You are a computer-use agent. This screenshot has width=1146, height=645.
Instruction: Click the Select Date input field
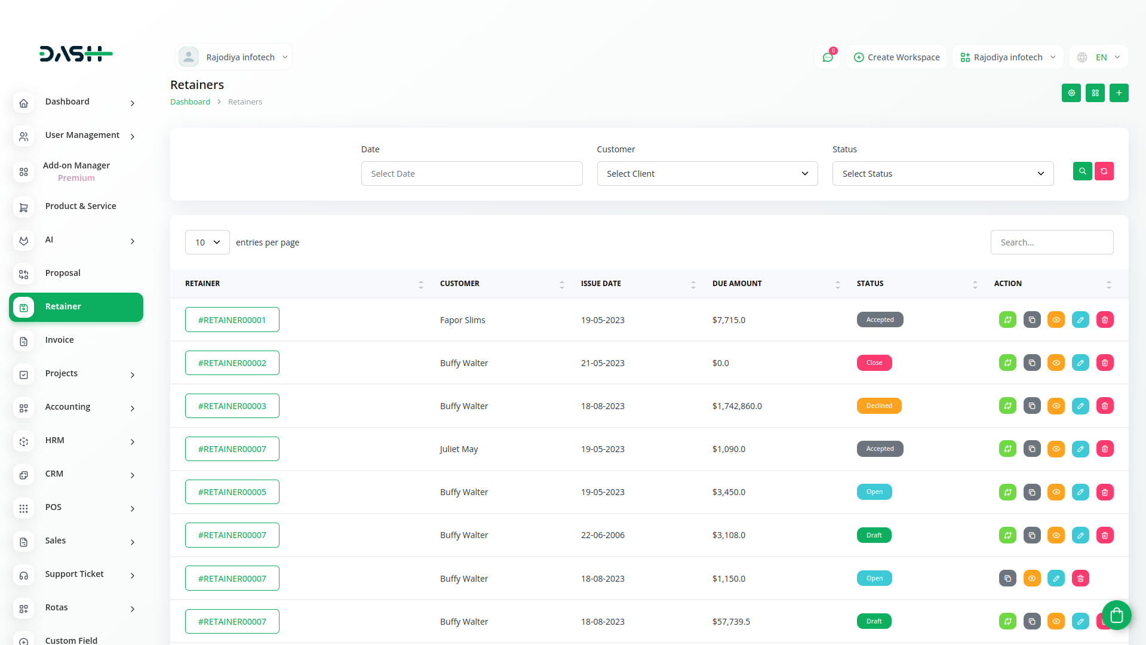point(471,174)
